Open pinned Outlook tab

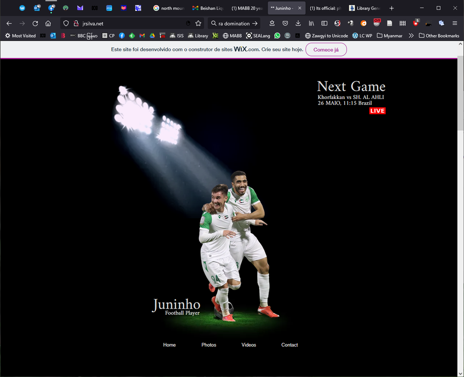[37, 8]
